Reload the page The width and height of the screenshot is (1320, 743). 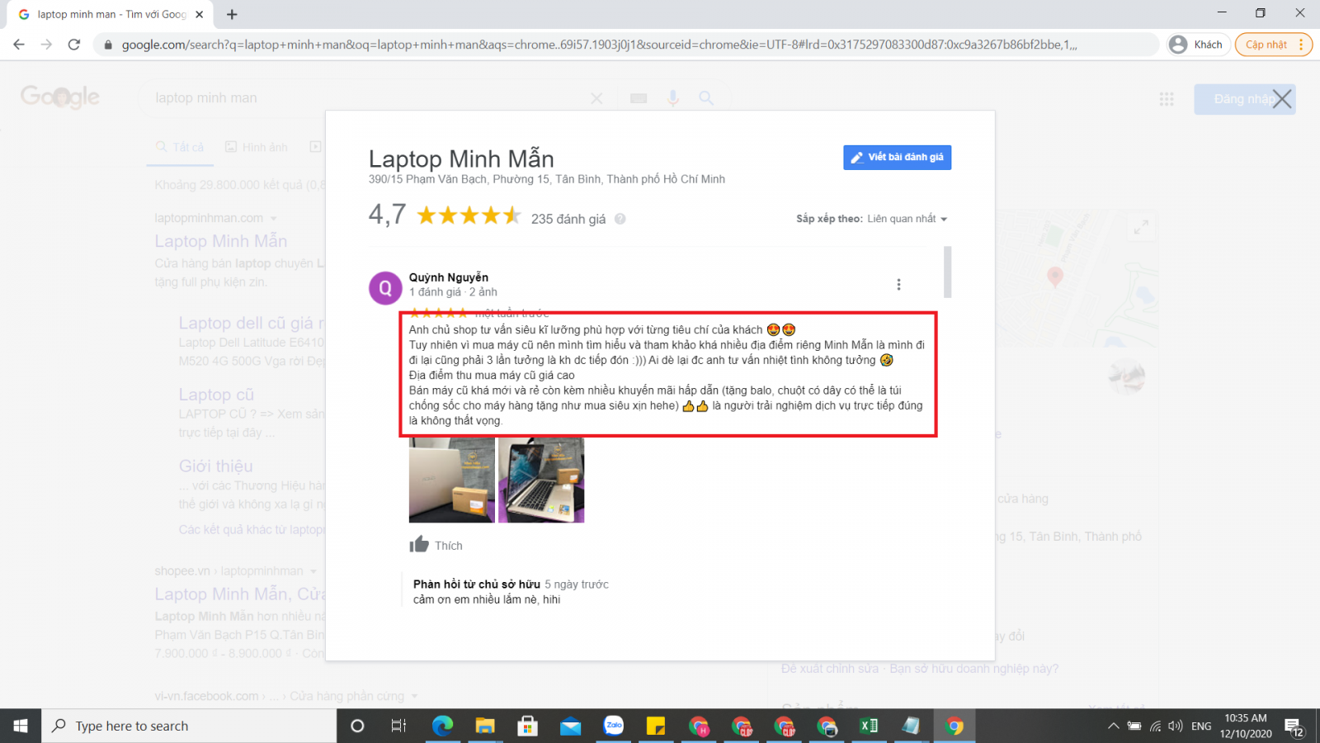(x=74, y=45)
